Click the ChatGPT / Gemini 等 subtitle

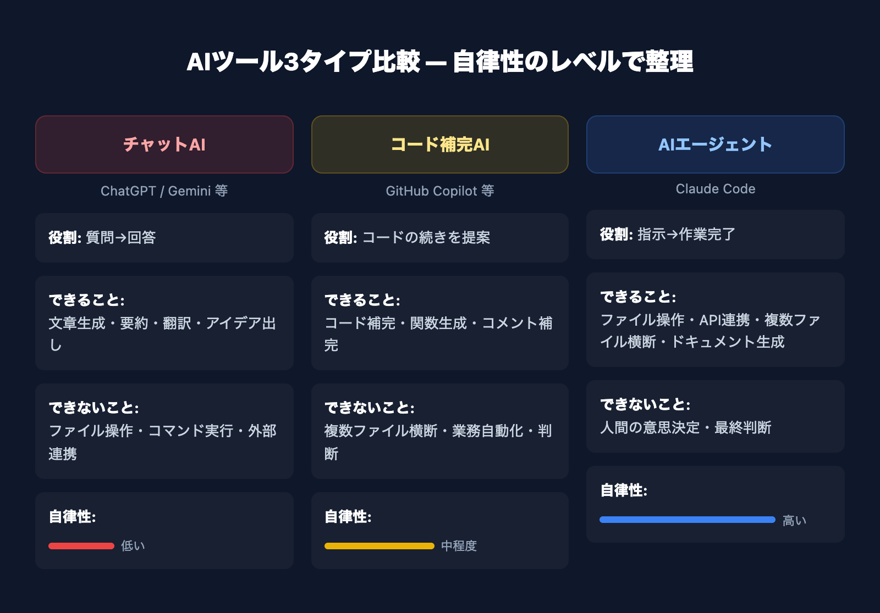point(164,191)
